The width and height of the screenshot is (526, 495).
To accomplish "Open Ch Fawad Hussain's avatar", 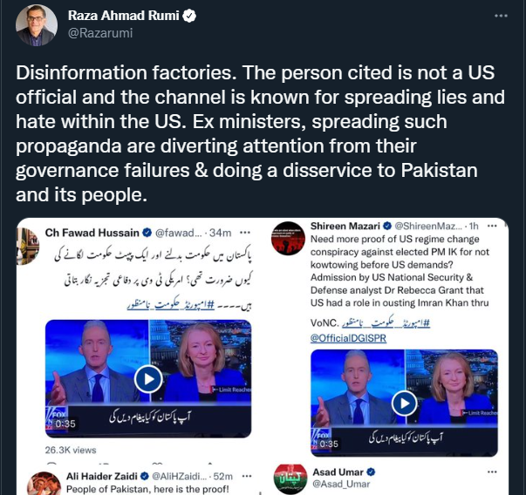I will [x=28, y=247].
